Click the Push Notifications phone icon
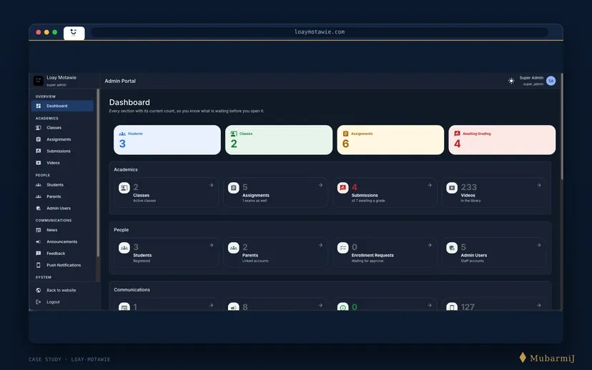 pos(38,265)
